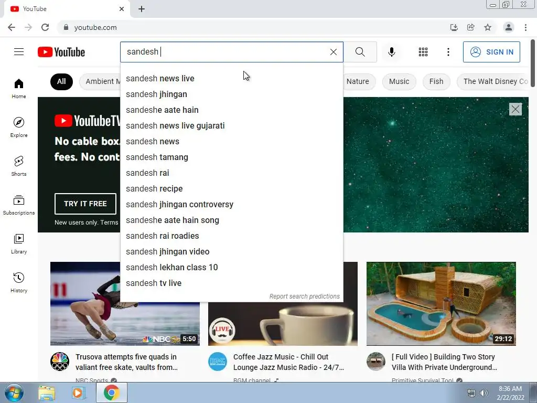Select suggestion sandesh news live
The height and width of the screenshot is (403, 537).
[231, 79]
